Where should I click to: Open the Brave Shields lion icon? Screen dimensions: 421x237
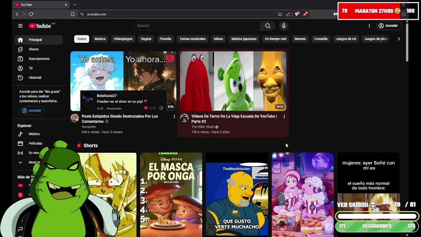pyautogui.click(x=297, y=14)
